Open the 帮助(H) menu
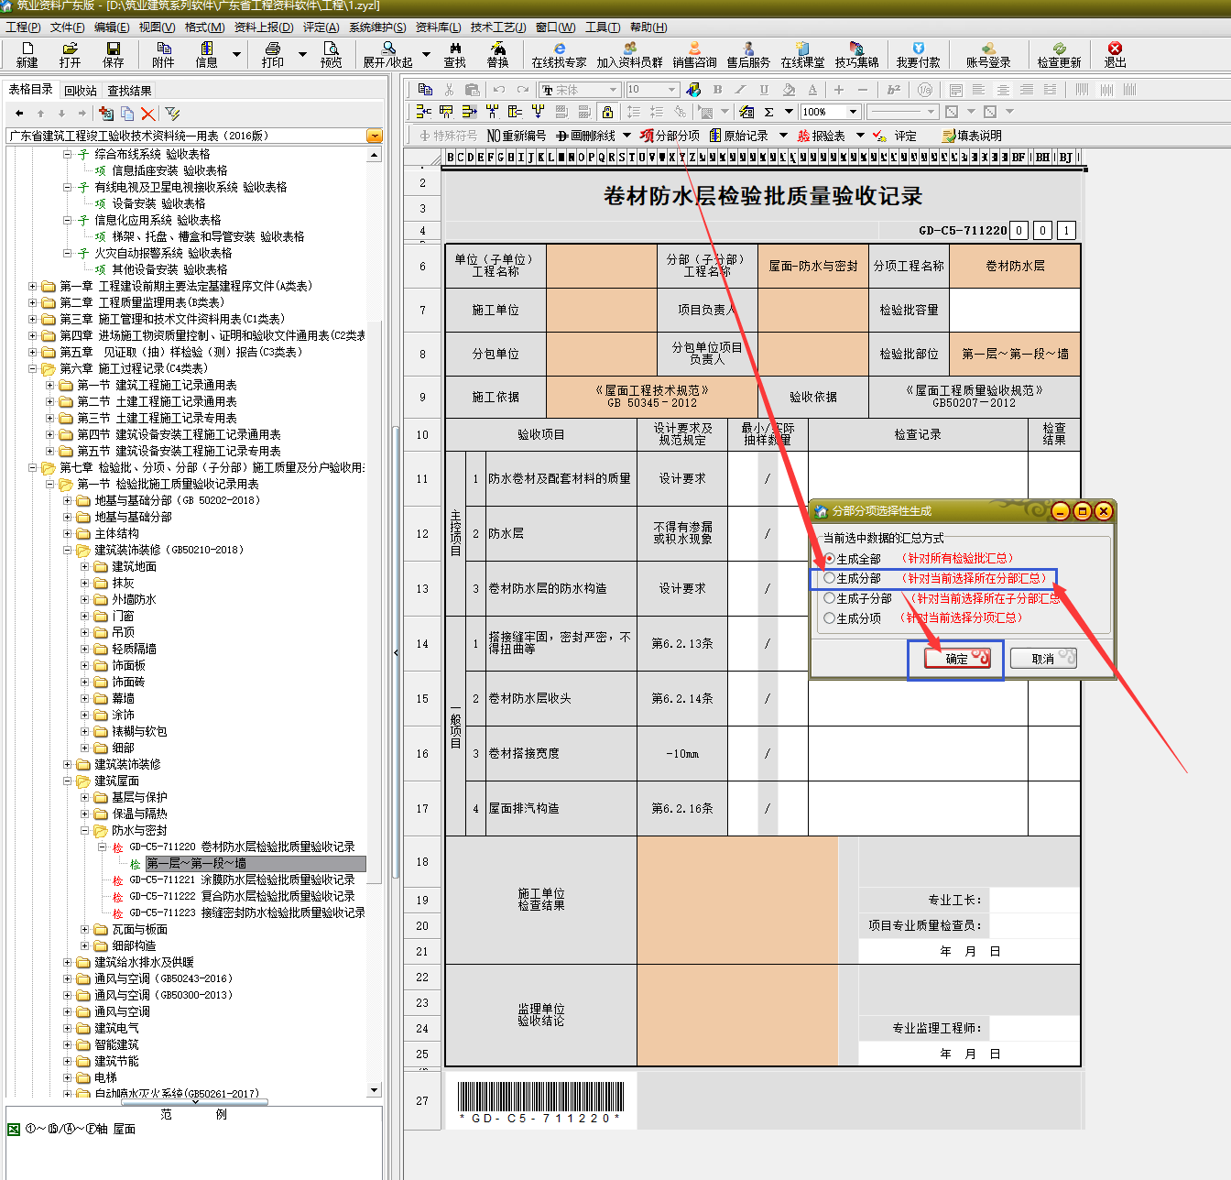 pos(648,27)
